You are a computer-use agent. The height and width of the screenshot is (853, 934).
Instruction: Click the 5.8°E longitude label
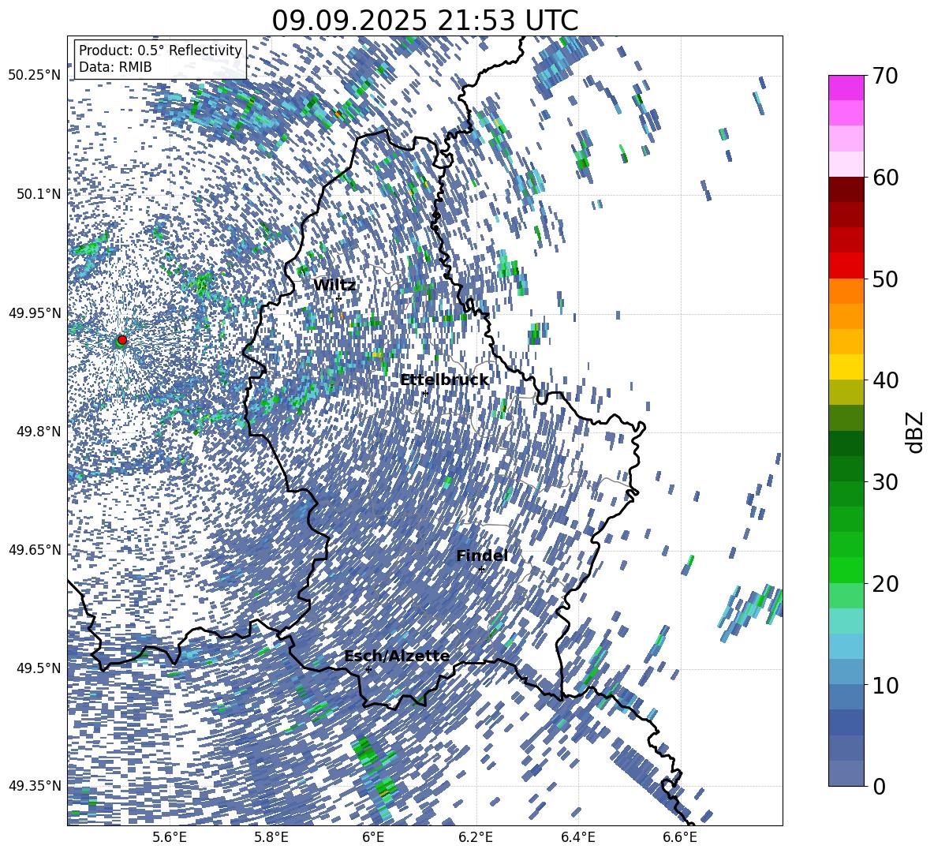[x=271, y=837]
